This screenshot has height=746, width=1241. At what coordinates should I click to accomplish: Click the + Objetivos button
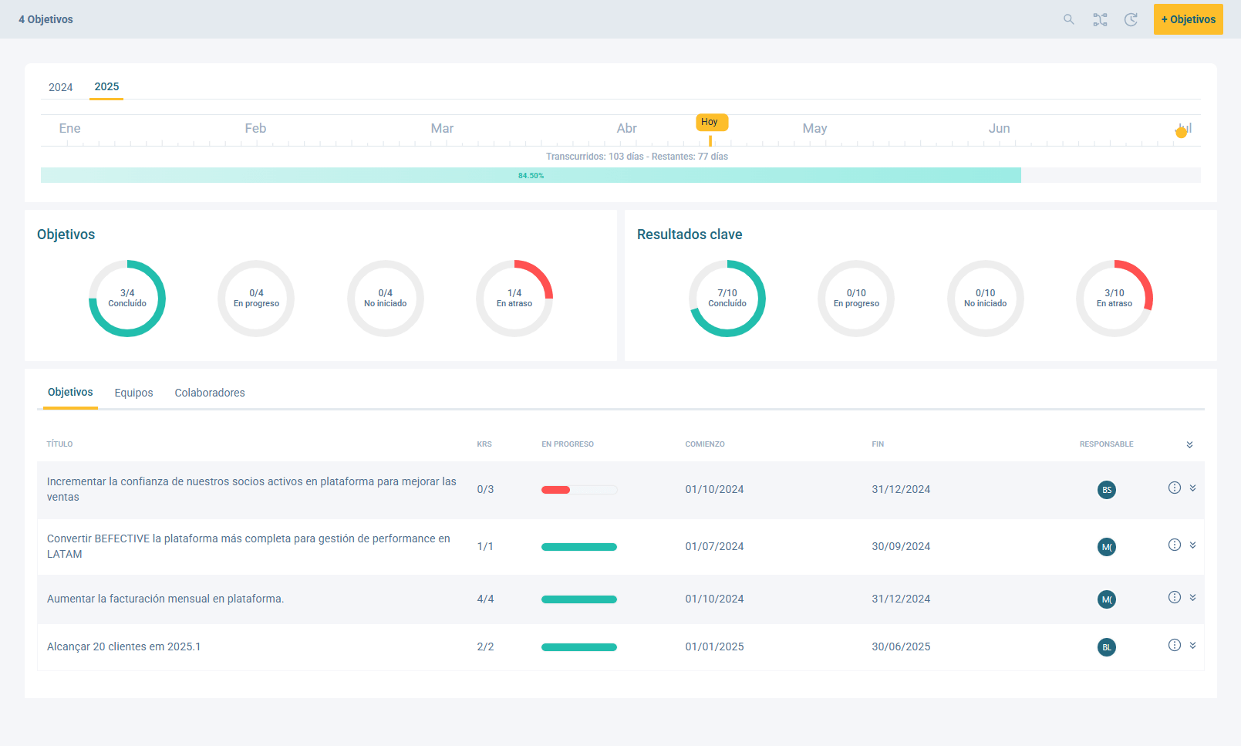click(x=1188, y=19)
